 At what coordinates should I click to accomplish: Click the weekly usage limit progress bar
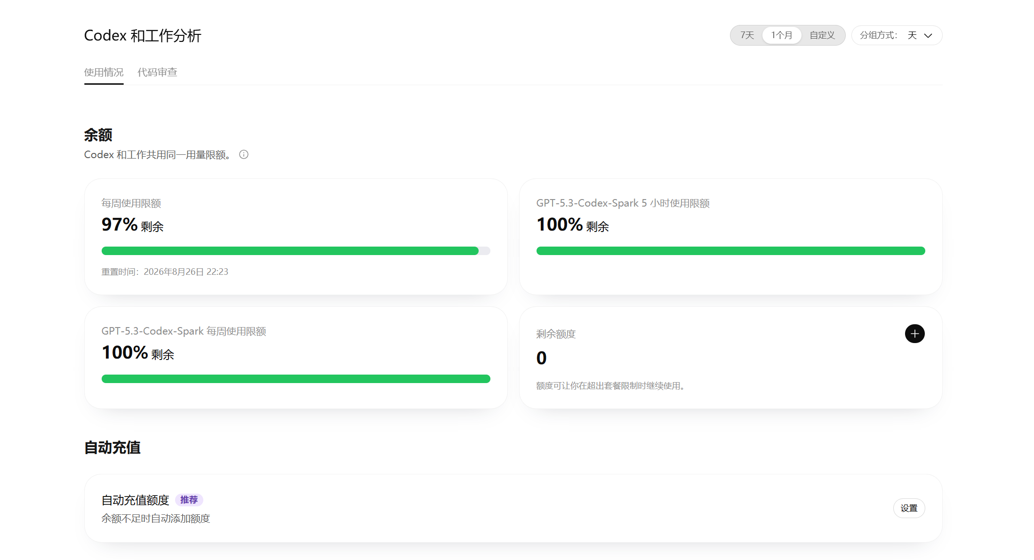pyautogui.click(x=296, y=251)
